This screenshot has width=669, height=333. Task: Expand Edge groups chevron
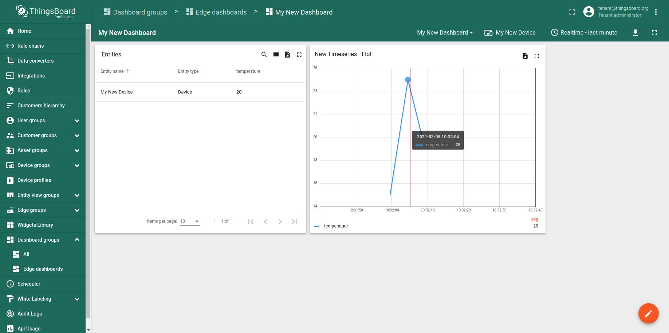[x=77, y=210]
